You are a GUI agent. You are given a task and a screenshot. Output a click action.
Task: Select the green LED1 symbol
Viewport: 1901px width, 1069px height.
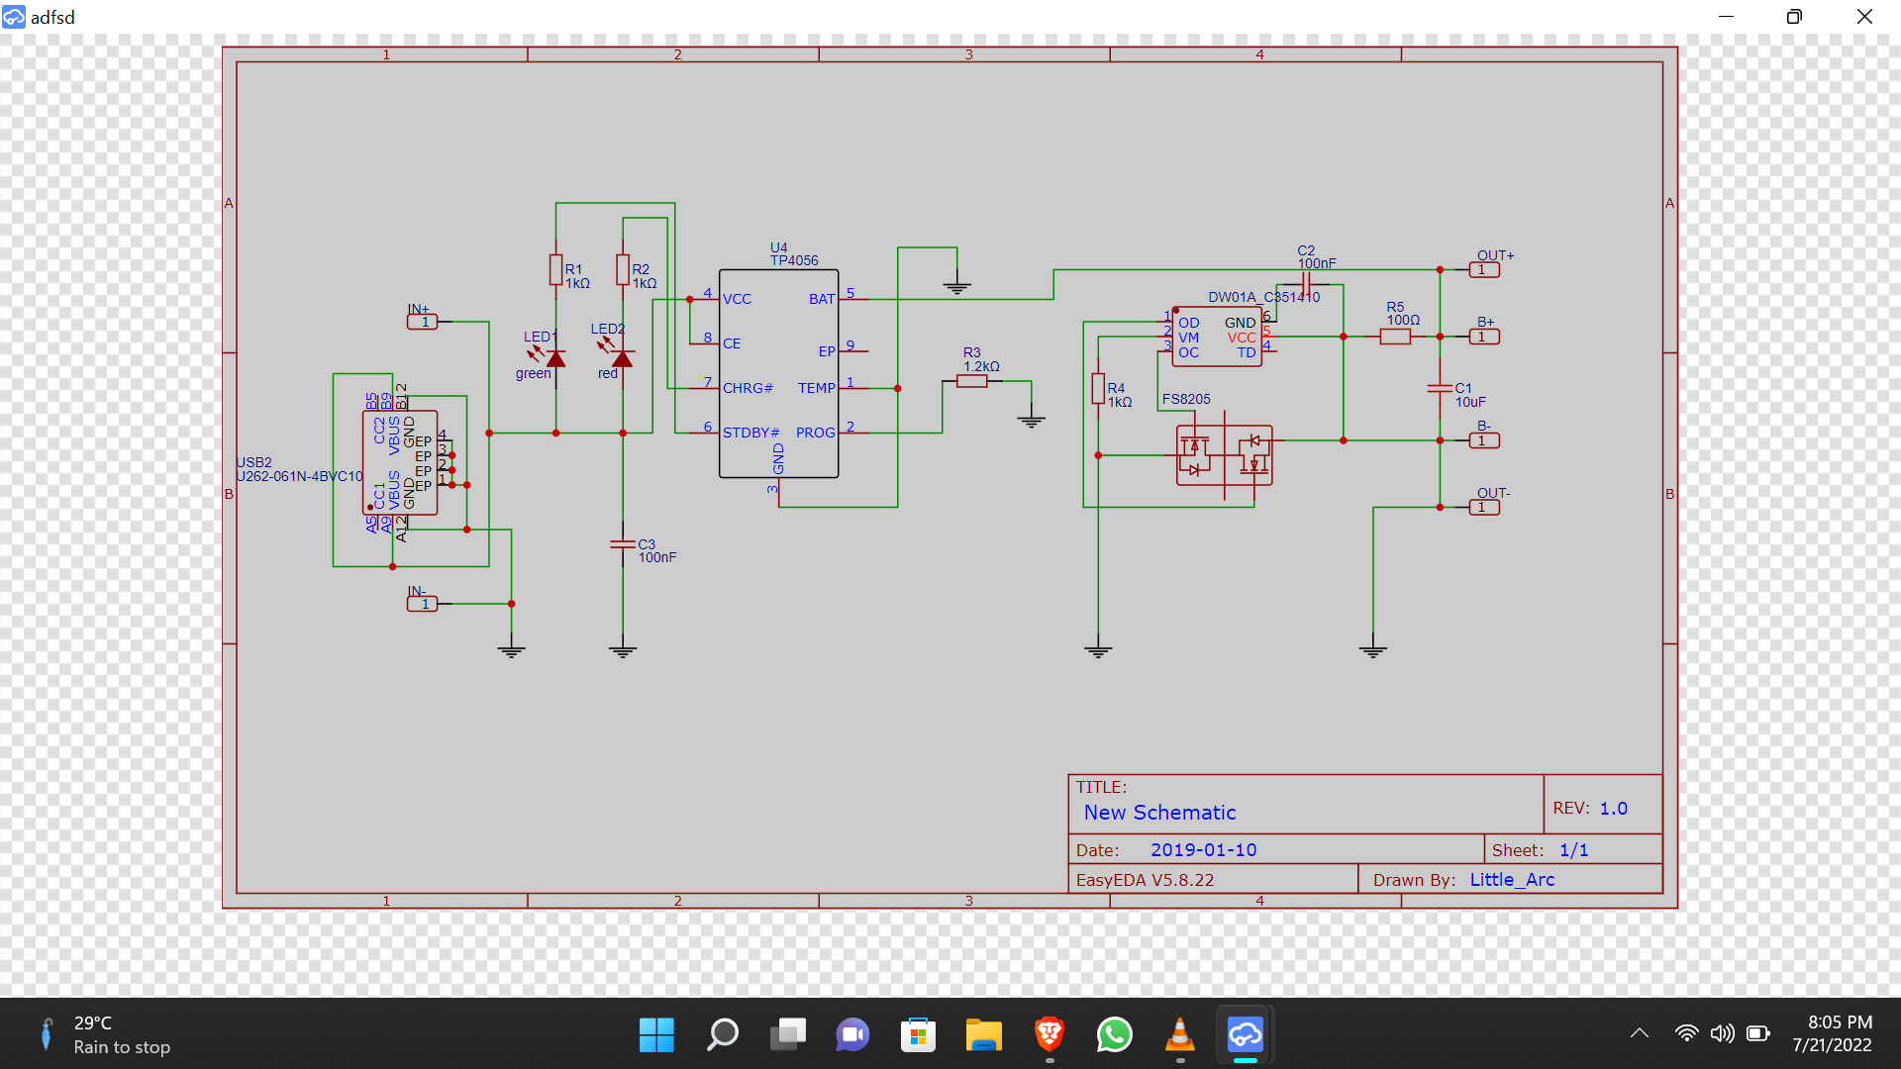555,358
